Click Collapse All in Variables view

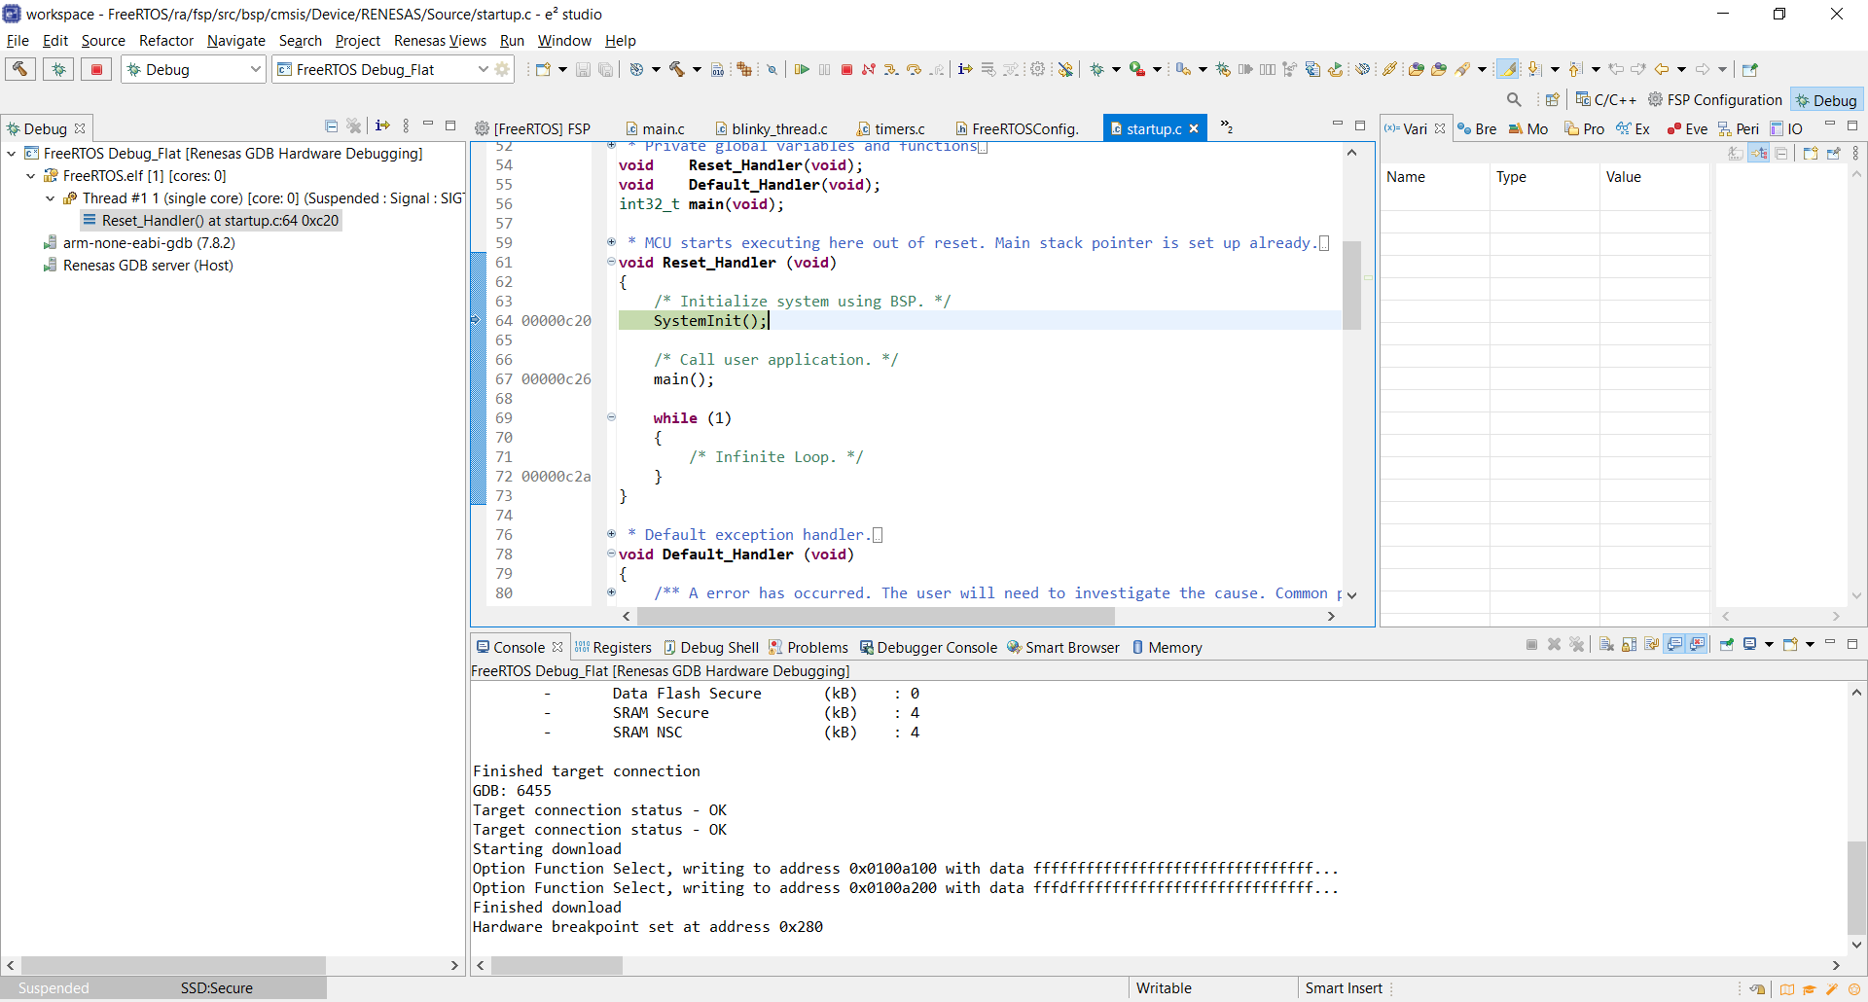(1781, 153)
